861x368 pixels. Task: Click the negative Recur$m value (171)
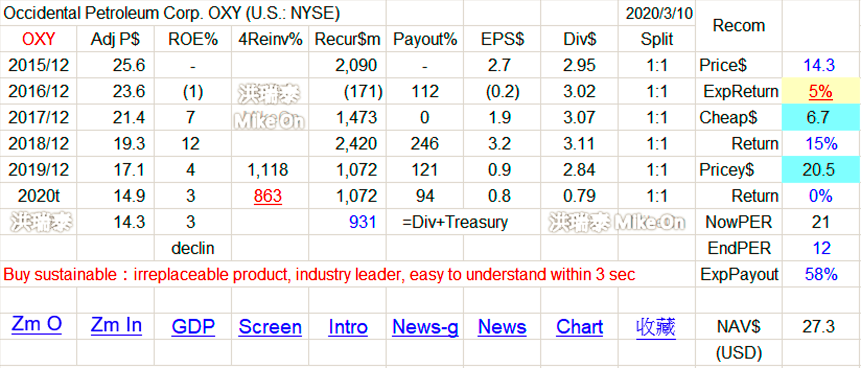363,92
